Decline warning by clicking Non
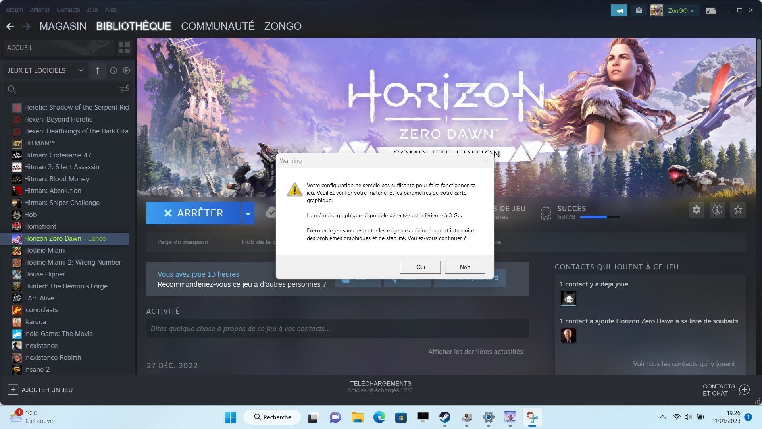Image resolution: width=762 pixels, height=429 pixels. click(465, 267)
